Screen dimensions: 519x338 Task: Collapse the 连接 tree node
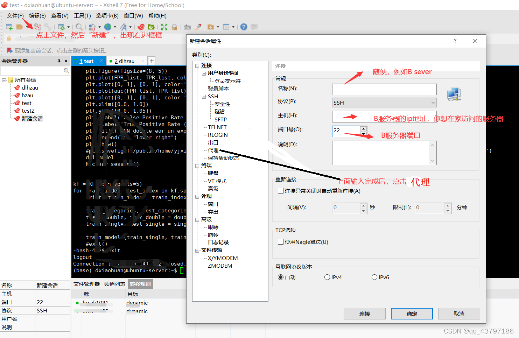coord(197,65)
